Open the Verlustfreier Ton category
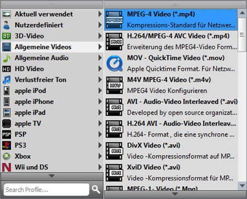This screenshot has height=199, width=247. click(52, 80)
